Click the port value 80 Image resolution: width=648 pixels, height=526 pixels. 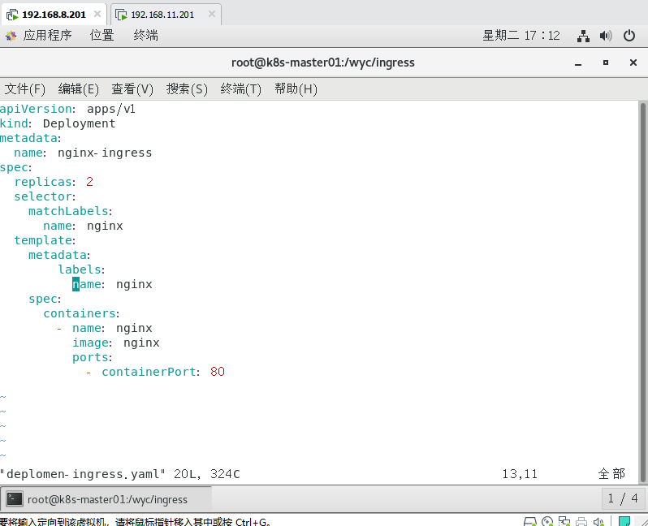click(x=218, y=372)
